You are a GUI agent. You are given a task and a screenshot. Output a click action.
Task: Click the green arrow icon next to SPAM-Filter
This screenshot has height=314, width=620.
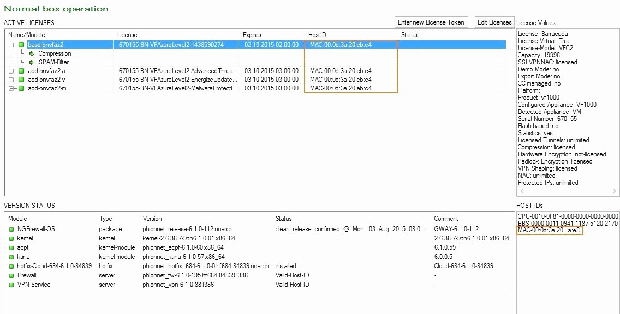[x=32, y=62]
